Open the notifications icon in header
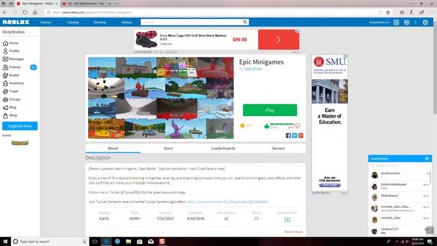 point(396,23)
